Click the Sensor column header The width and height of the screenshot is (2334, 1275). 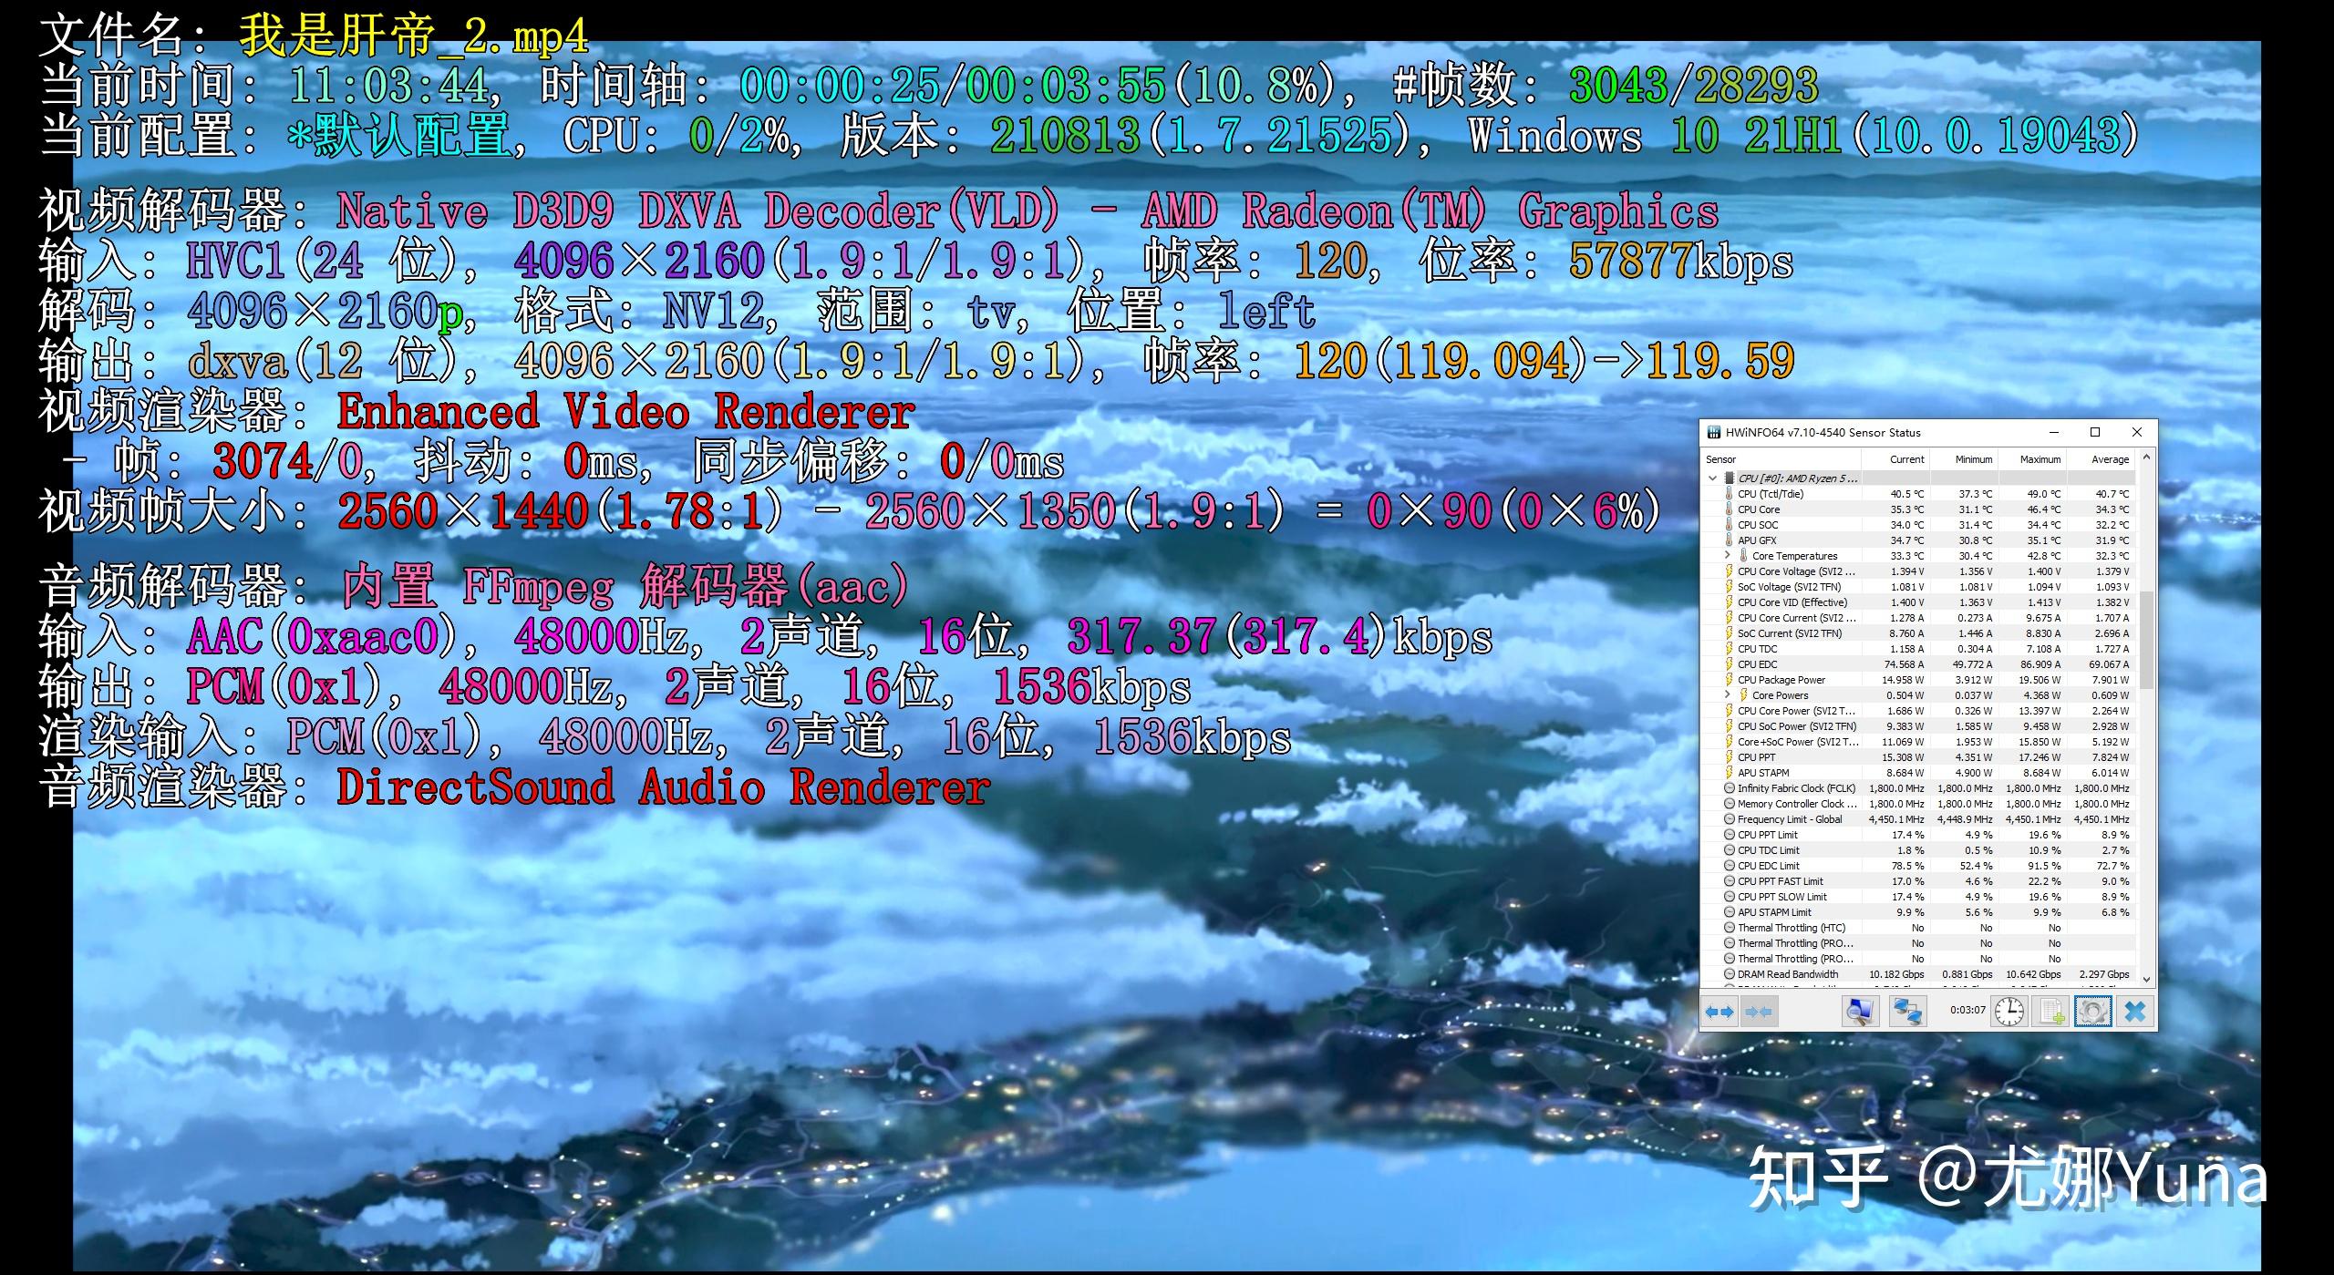point(1781,459)
